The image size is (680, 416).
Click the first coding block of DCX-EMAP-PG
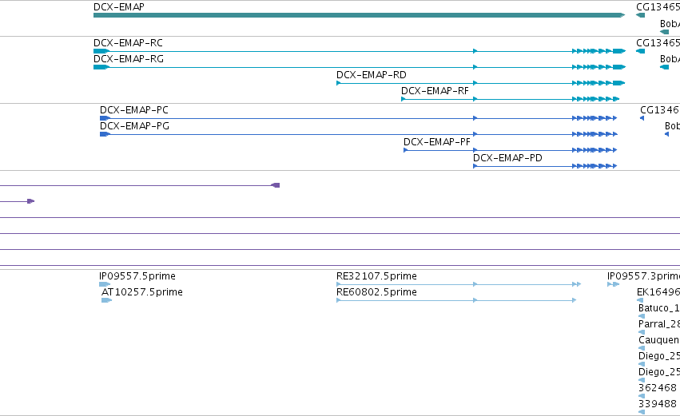(105, 134)
